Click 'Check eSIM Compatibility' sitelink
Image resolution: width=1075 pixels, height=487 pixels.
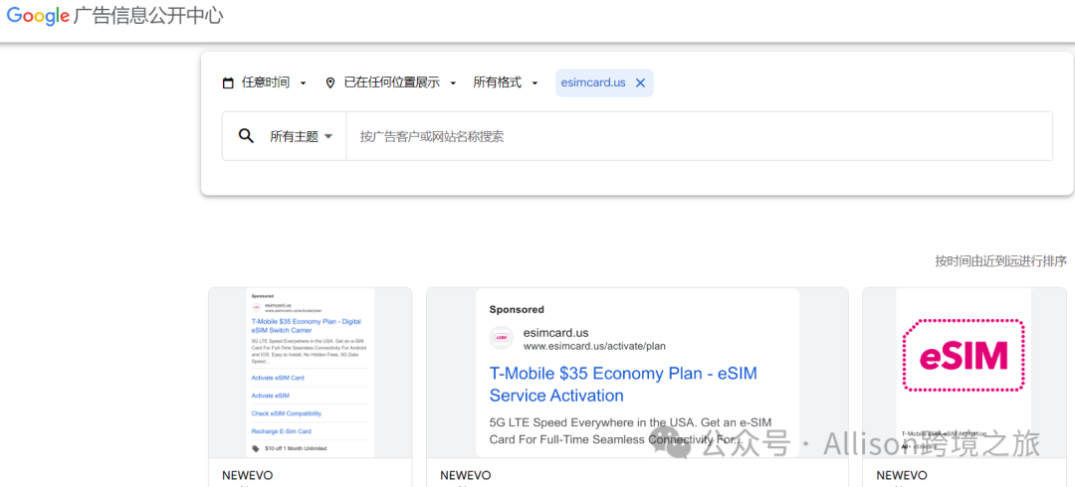(287, 413)
